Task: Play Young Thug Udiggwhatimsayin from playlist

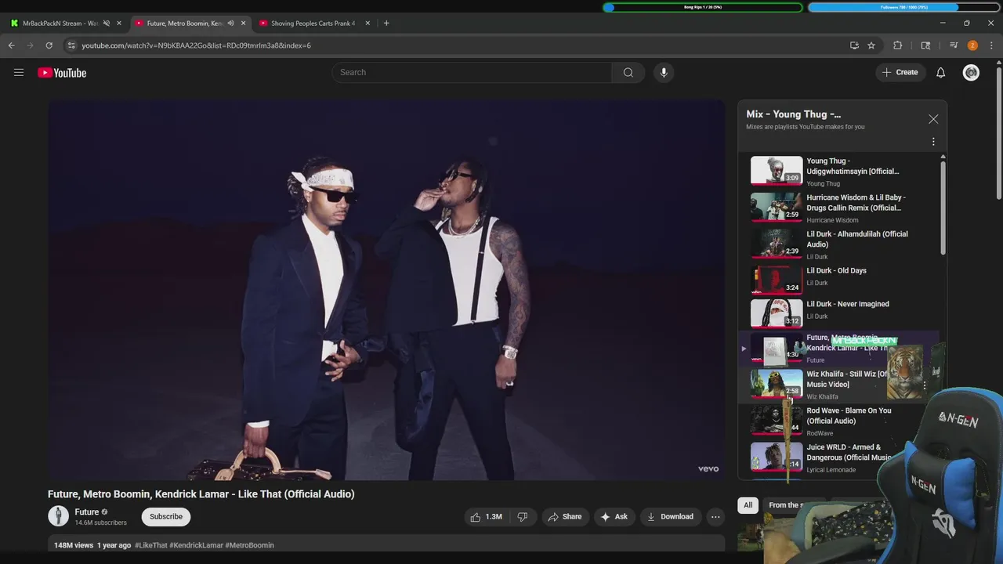Action: click(839, 171)
